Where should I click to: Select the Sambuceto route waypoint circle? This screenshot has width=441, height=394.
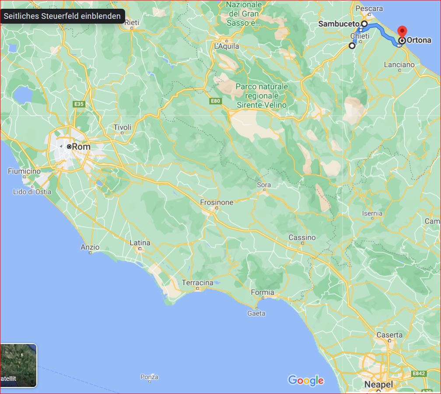(364, 24)
